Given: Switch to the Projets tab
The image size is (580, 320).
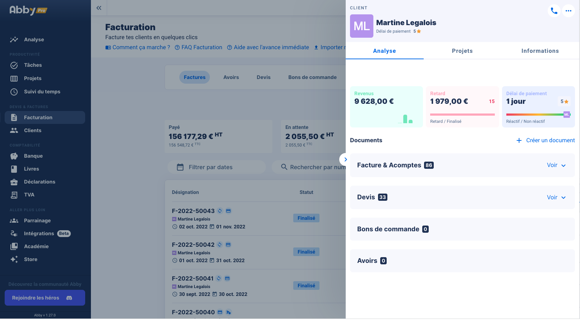Looking at the screenshot, I should coord(462,51).
